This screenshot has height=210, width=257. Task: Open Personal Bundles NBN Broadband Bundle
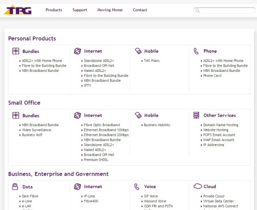tap(40, 71)
